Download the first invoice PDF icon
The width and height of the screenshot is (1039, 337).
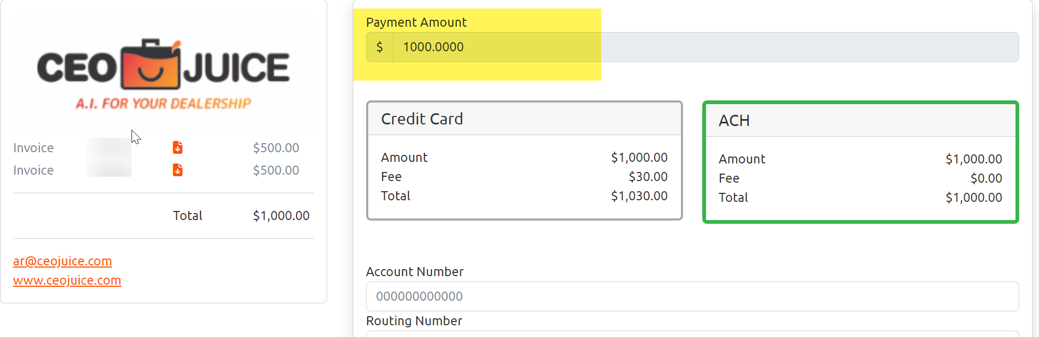(x=178, y=147)
